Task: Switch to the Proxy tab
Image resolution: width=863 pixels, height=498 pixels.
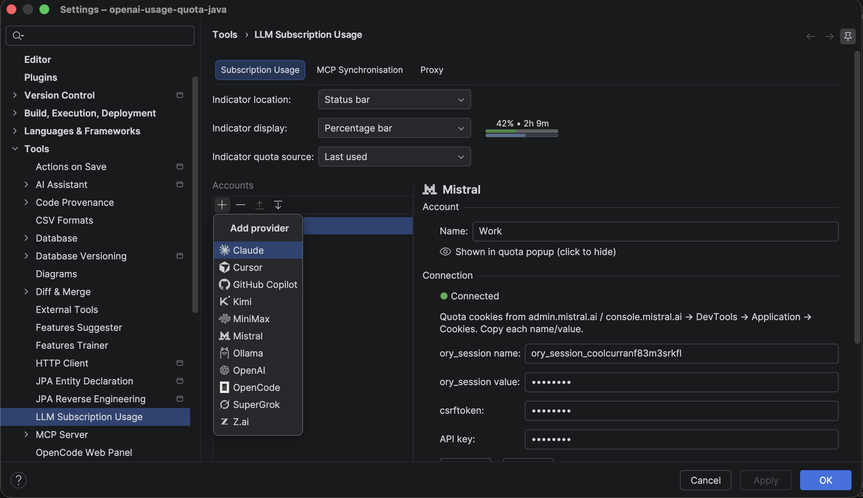Action: point(431,70)
